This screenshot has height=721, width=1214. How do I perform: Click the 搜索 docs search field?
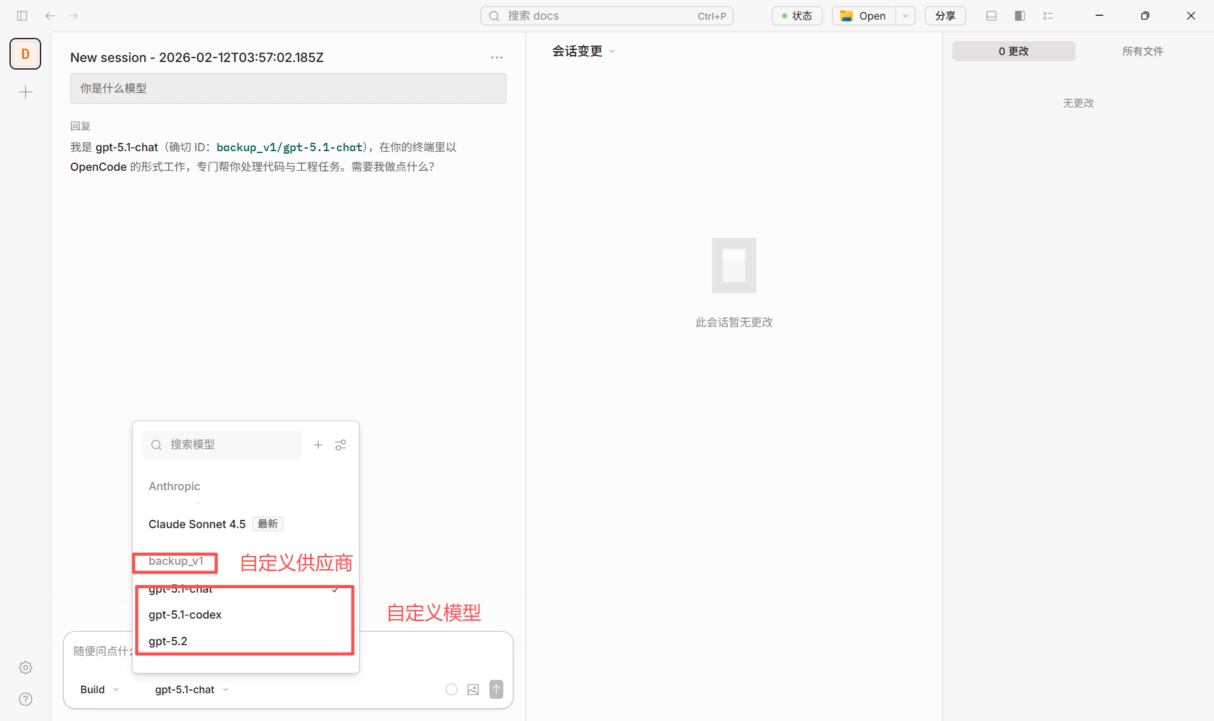(x=606, y=15)
